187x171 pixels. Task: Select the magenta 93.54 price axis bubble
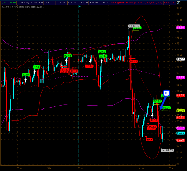[181, 28]
